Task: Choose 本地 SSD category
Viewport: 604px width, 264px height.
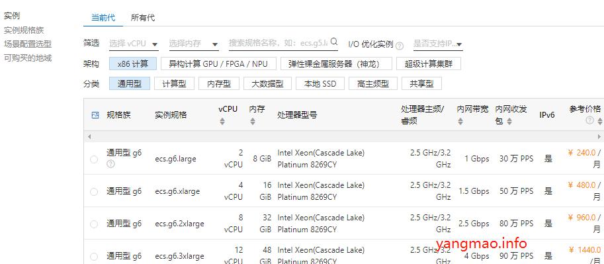Action: (x=320, y=83)
